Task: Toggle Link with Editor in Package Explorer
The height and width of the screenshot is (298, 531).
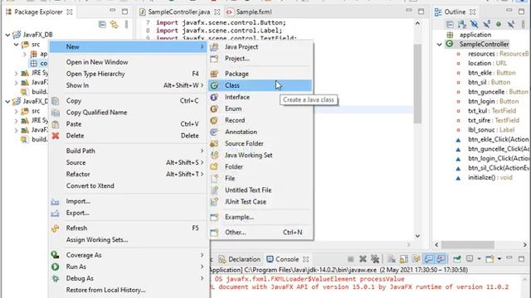Action: point(114,24)
